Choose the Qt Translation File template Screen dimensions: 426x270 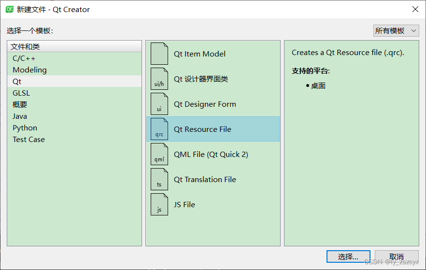coord(213,179)
